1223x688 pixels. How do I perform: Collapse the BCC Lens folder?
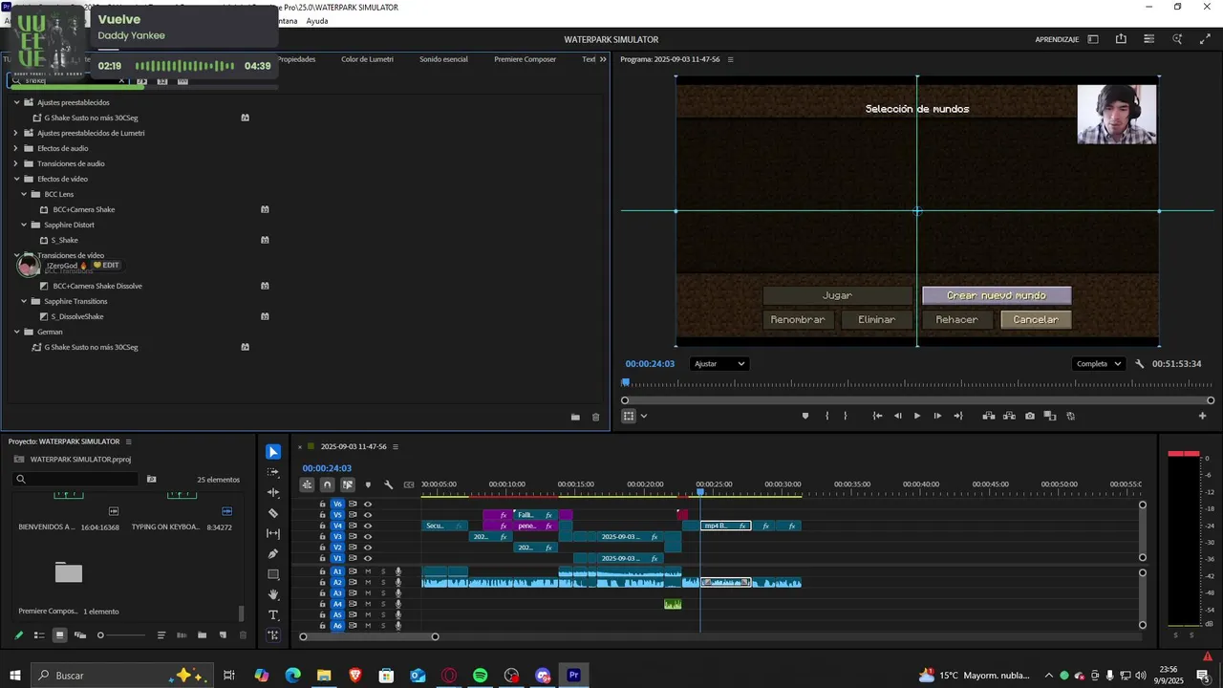pyautogui.click(x=24, y=194)
